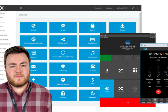
Task: Open the Music on Hold tile
Action: [89, 54]
